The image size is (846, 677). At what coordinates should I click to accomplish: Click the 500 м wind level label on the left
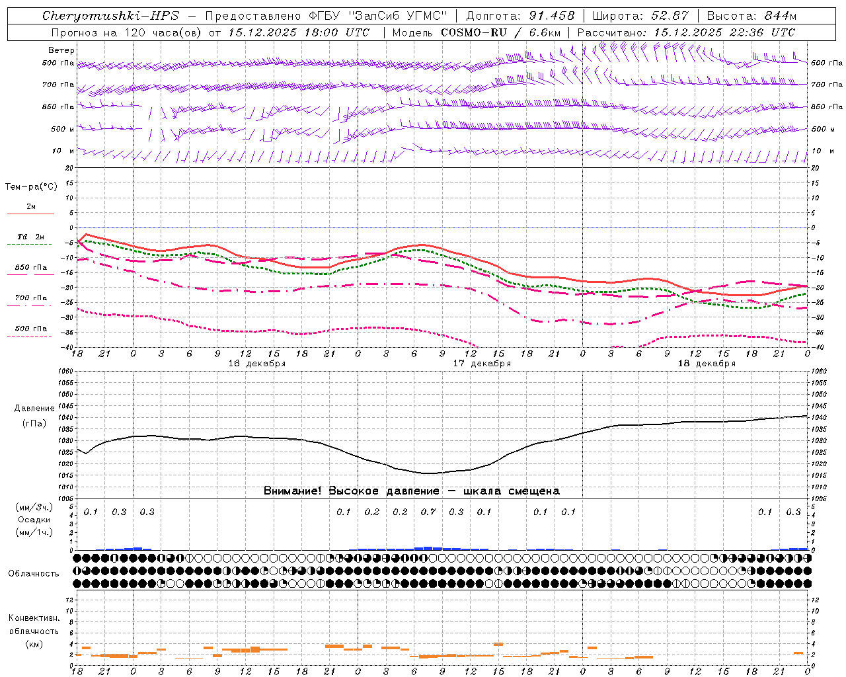(x=63, y=129)
